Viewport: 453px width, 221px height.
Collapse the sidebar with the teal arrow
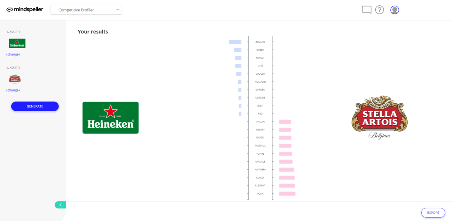tap(60, 205)
